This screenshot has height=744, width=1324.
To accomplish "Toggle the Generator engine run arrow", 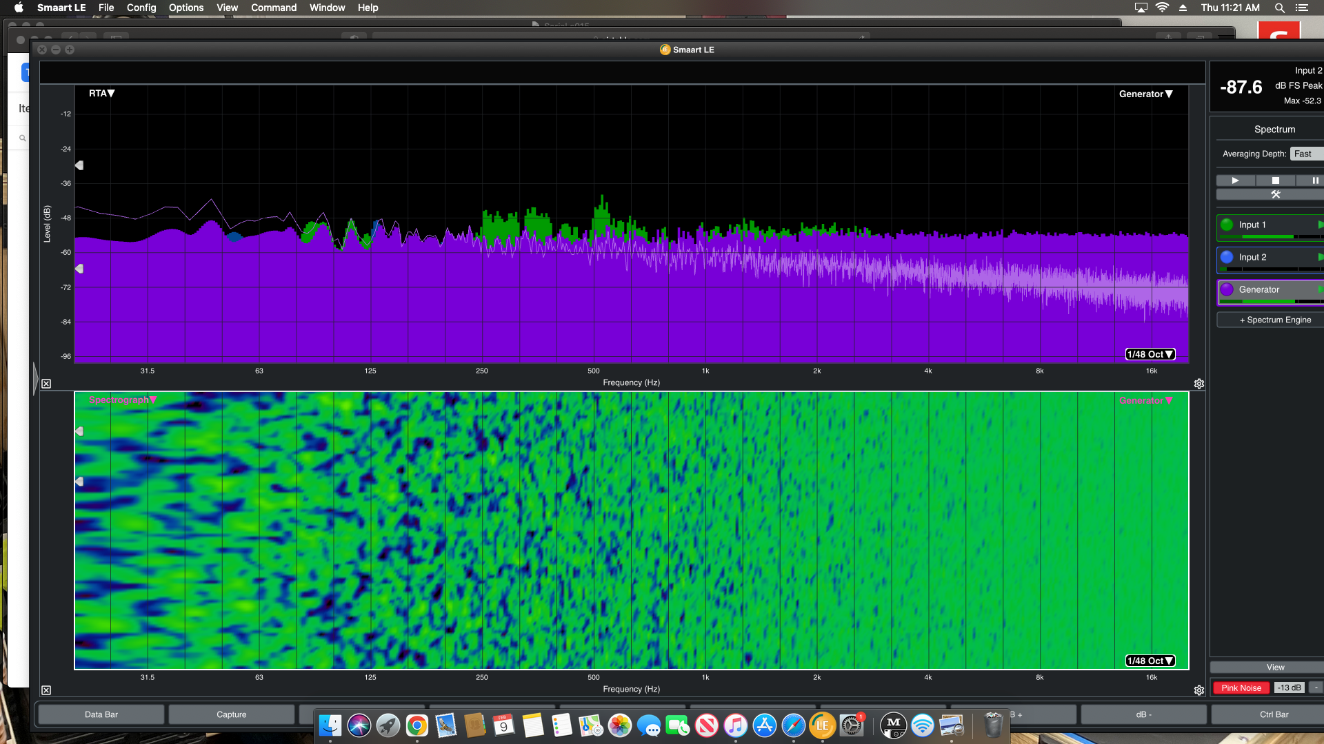I will tap(1321, 289).
